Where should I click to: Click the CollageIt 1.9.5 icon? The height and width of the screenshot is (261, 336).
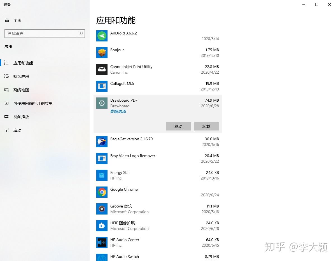coord(102,86)
